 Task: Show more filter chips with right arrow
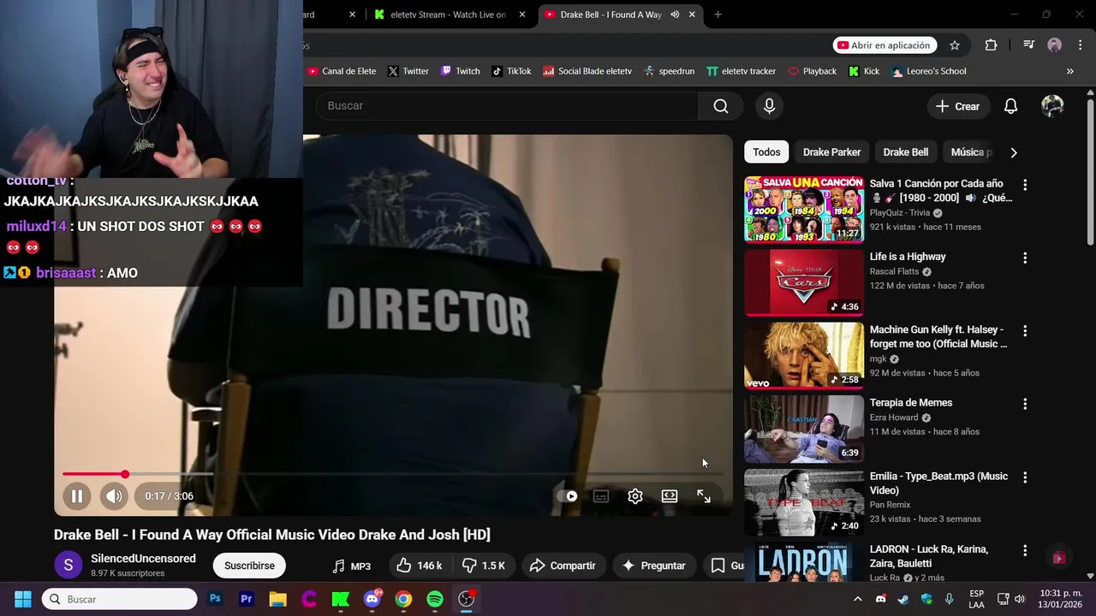coord(1014,152)
